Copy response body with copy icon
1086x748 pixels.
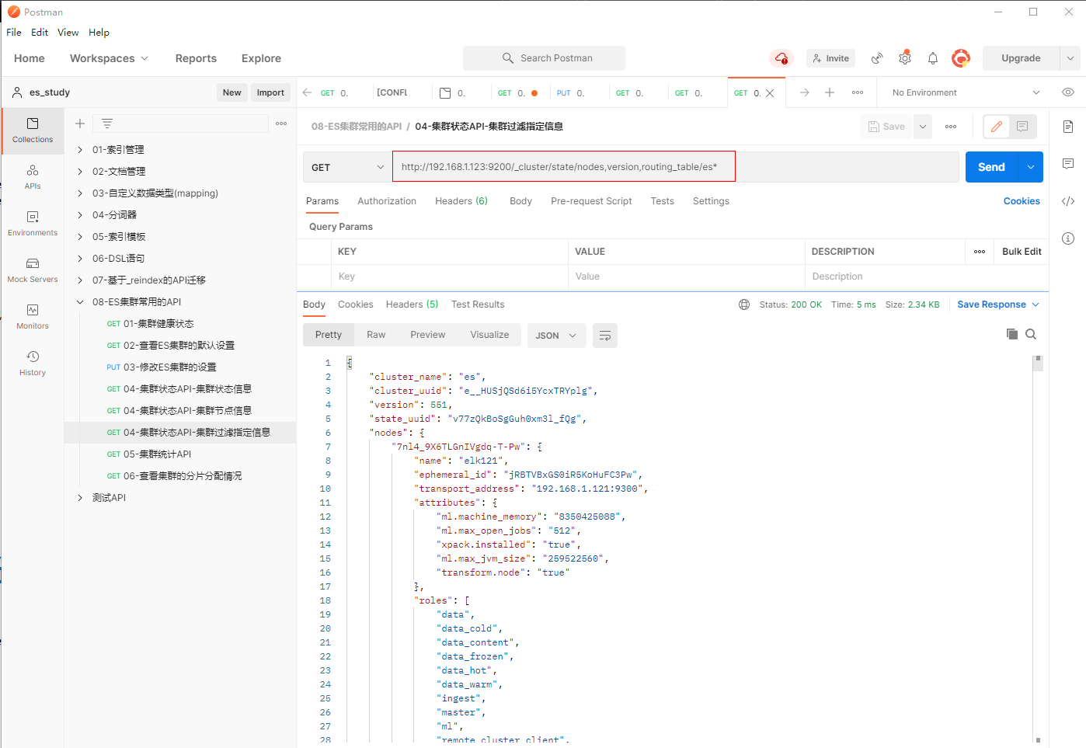(1011, 334)
